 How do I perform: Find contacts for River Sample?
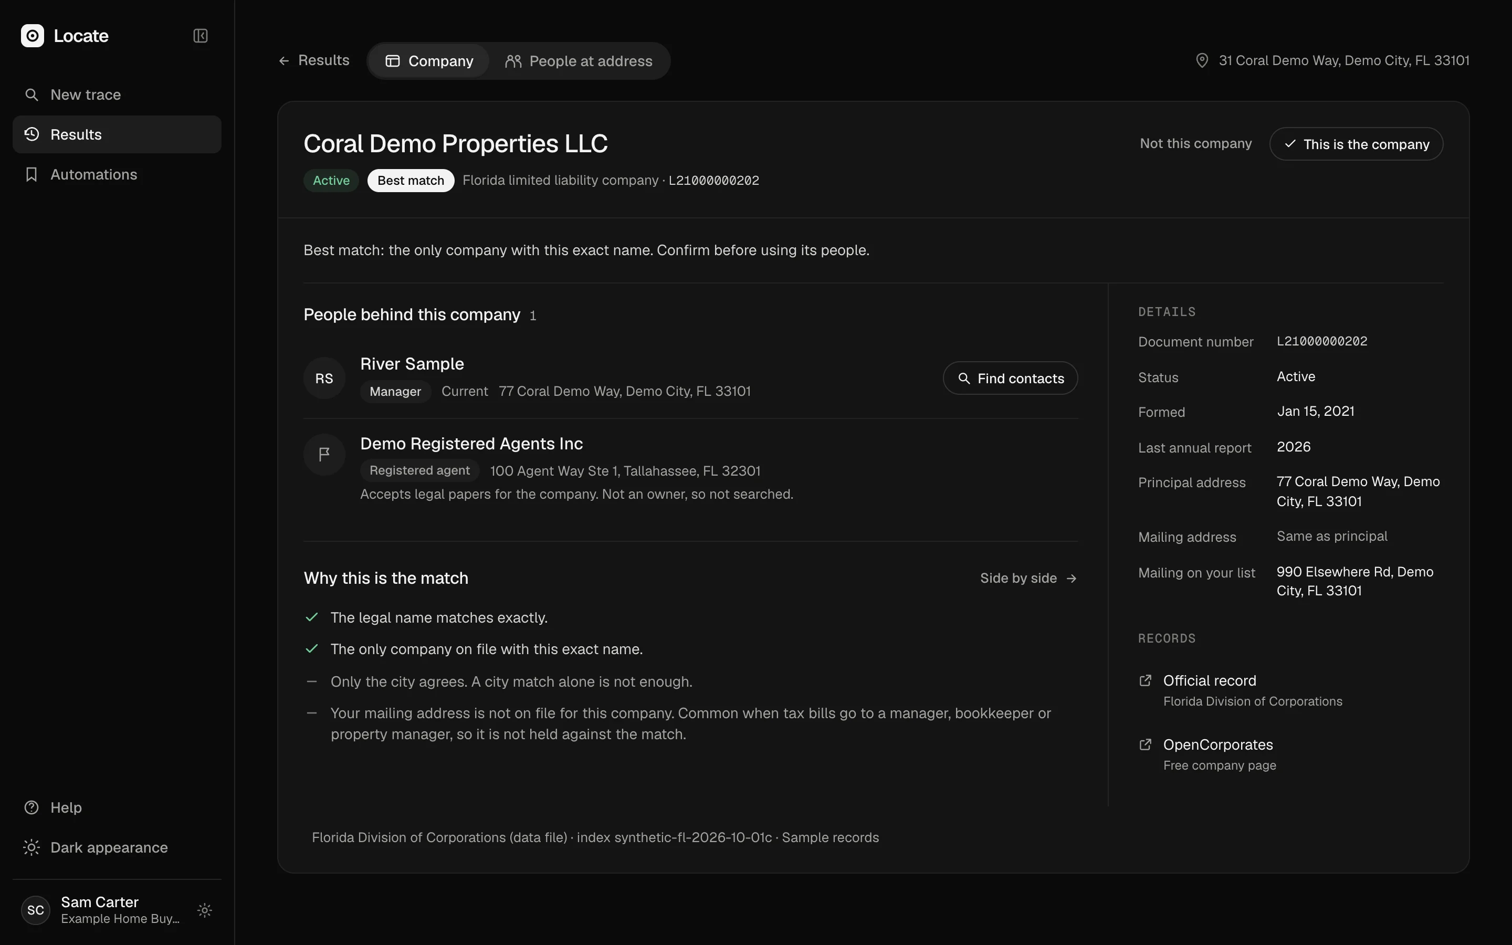coord(1010,378)
